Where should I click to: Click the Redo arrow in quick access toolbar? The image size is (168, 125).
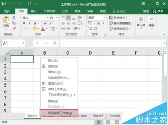click(x=20, y=4)
